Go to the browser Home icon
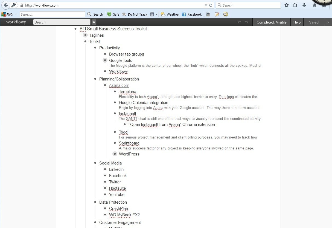Screen dimensions: 332x228 point(314,5)
